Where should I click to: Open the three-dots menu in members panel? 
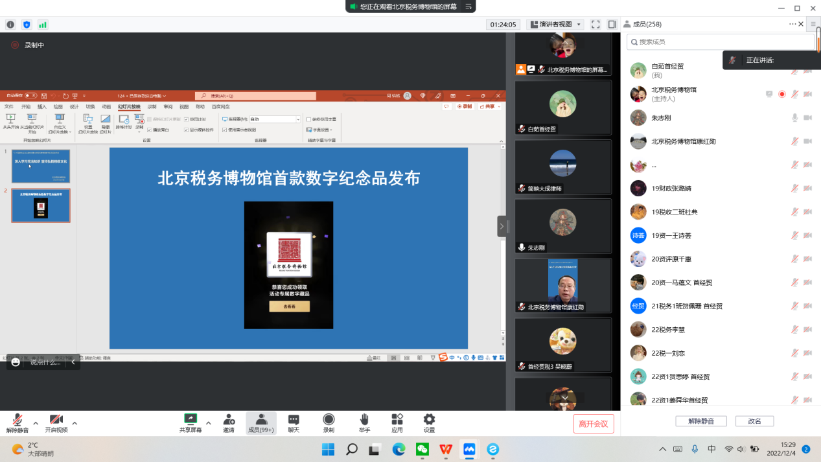click(x=792, y=24)
